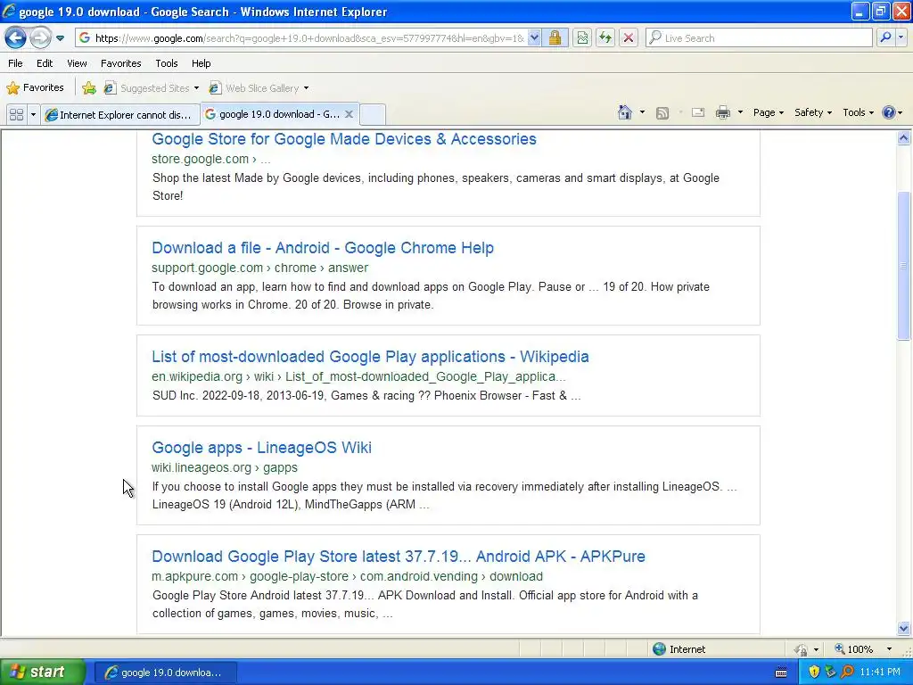The height and width of the screenshot is (685, 913).
Task: Open Download Google Play Store APKPure link
Action: tap(399, 557)
